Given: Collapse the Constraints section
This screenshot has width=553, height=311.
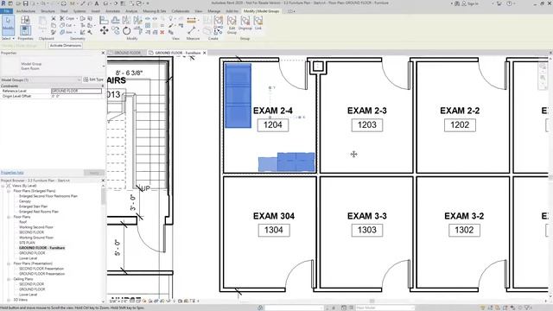Looking at the screenshot, I should point(103,86).
